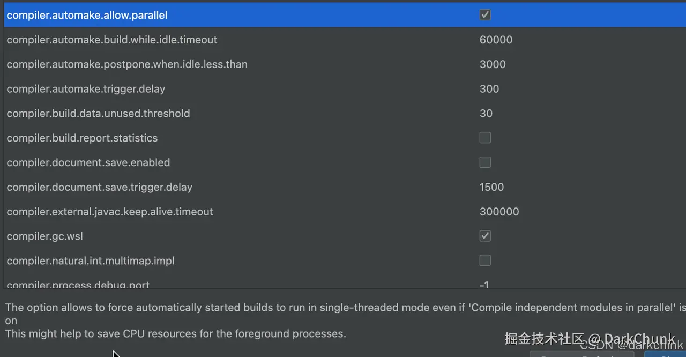Viewport: 686px width, 357px height.
Task: Select the compiler.process.debug.port row
Action: pyautogui.click(x=78, y=285)
